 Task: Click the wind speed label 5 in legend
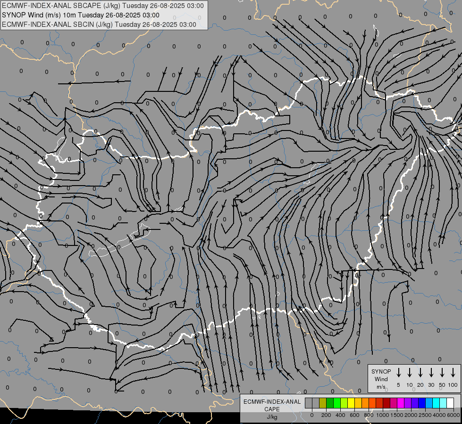(398, 385)
